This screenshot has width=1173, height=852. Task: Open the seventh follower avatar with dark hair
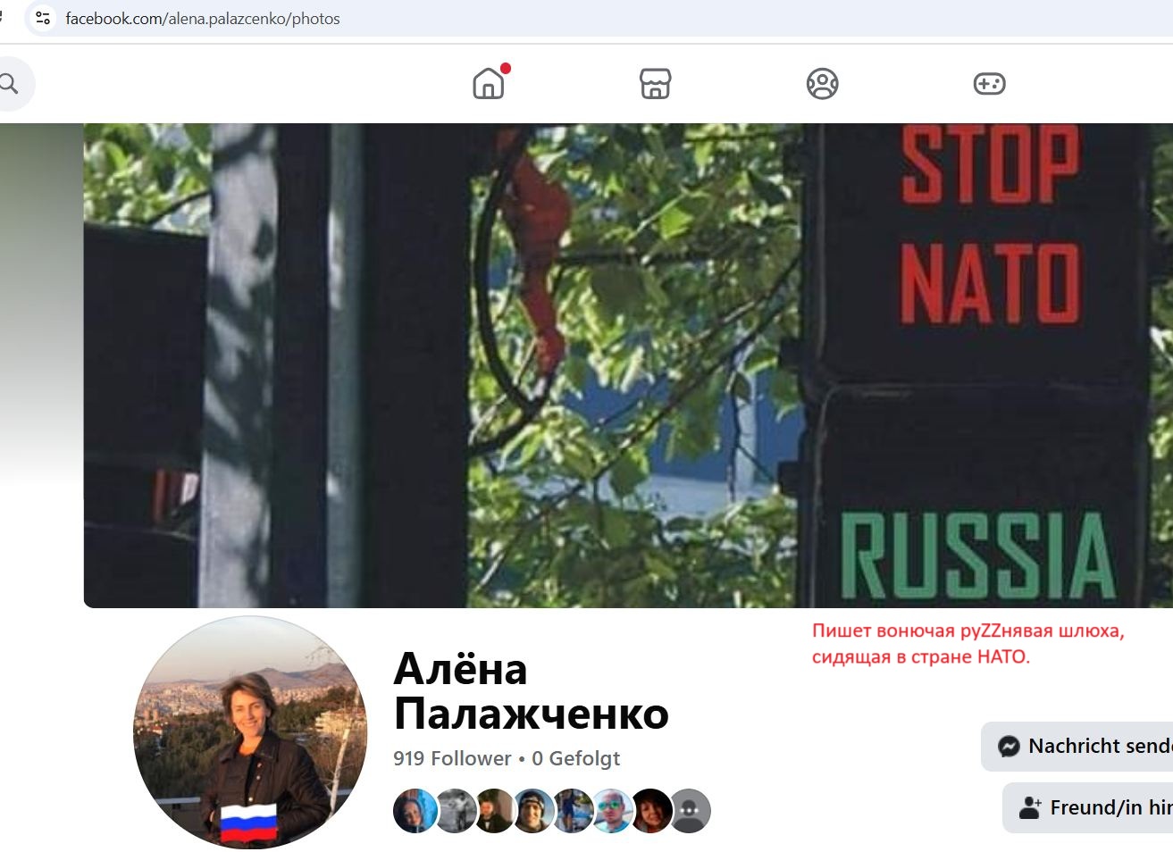pyautogui.click(x=650, y=811)
